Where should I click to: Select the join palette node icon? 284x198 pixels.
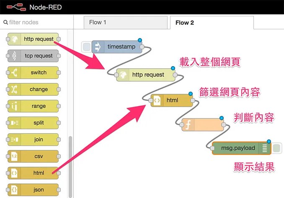point(14,139)
